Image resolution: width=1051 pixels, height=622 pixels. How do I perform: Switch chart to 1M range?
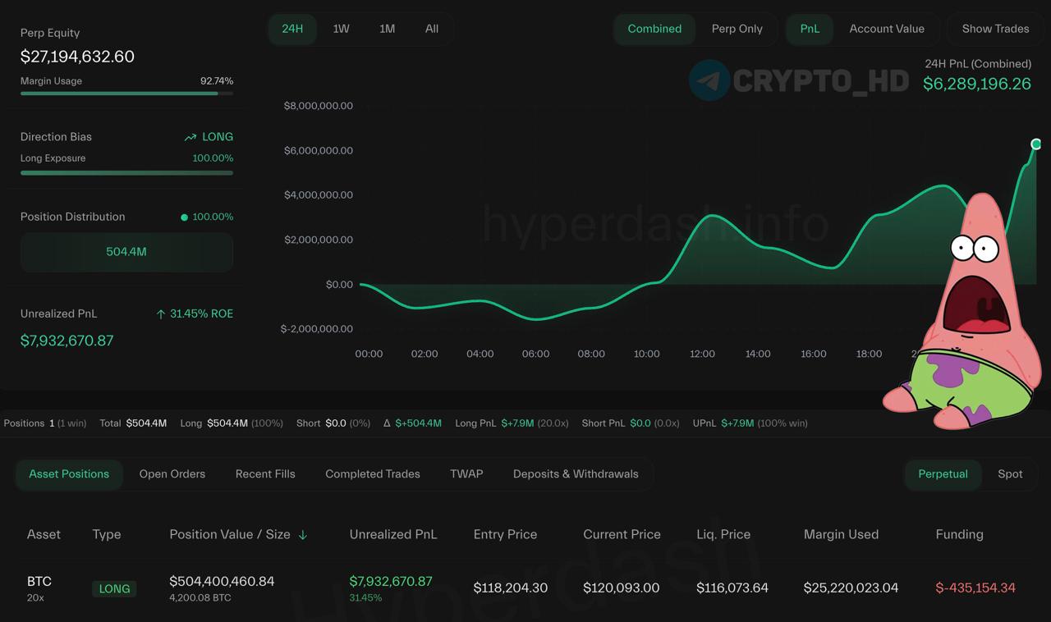[x=387, y=29]
